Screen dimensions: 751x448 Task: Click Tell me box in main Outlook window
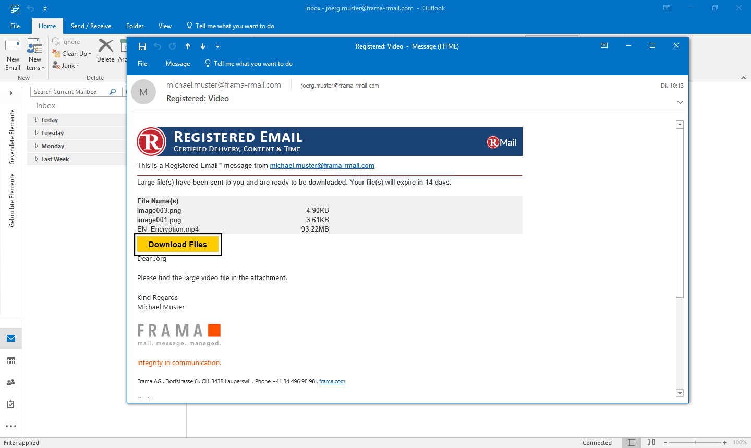click(230, 26)
